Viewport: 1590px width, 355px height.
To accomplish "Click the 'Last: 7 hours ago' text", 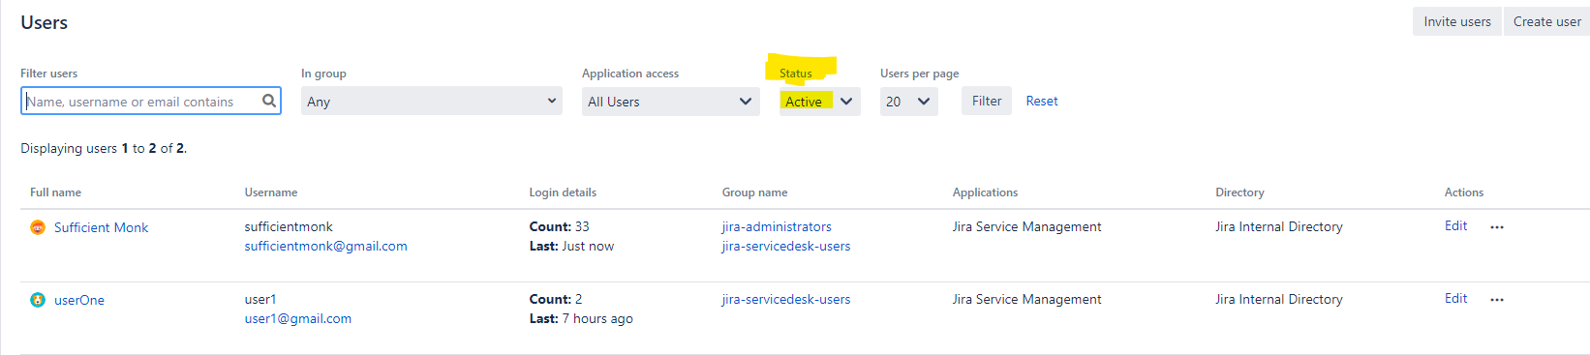I will point(581,318).
